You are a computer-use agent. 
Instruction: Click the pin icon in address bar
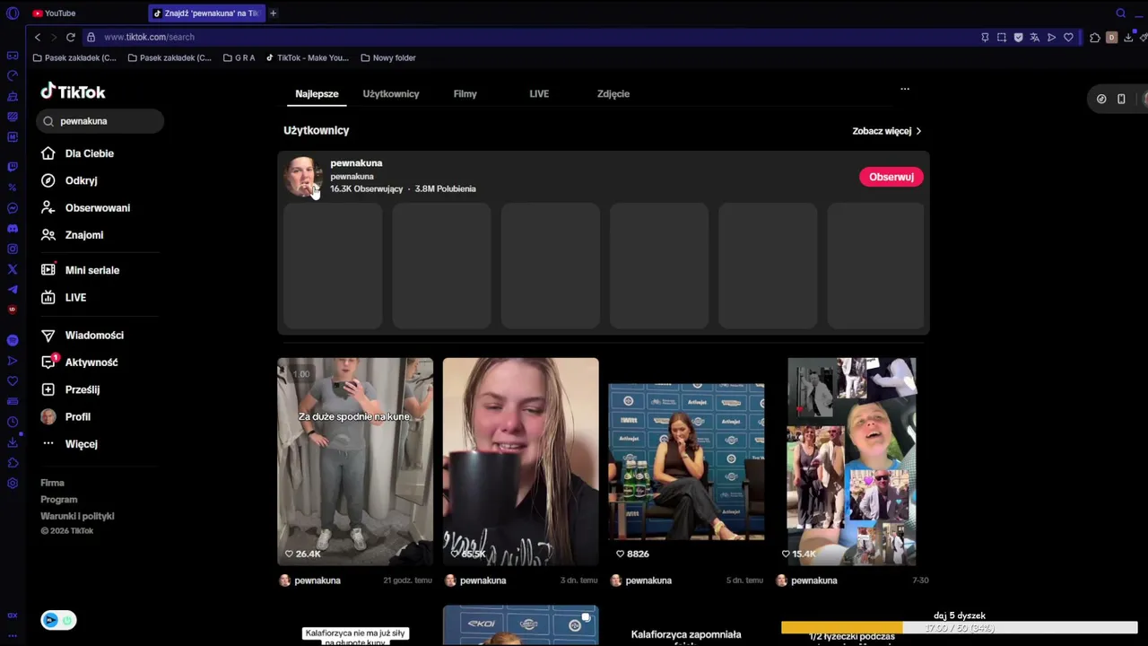(985, 38)
